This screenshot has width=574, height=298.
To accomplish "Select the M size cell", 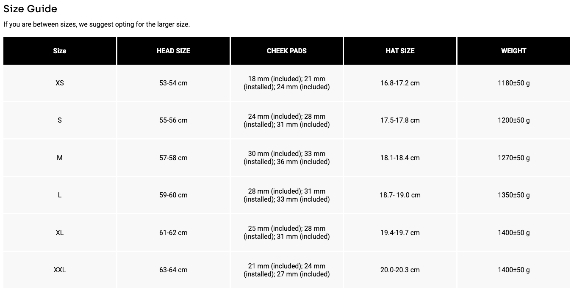I will pyautogui.click(x=60, y=158).
